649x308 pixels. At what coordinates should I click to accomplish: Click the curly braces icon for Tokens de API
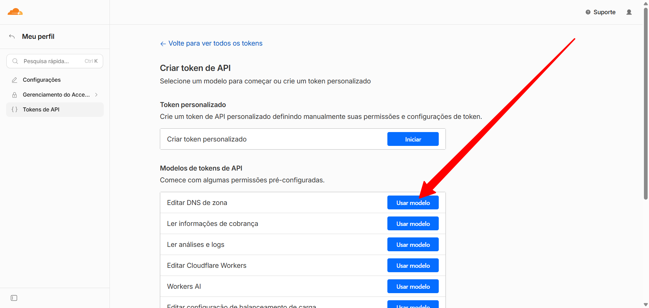[15, 109]
